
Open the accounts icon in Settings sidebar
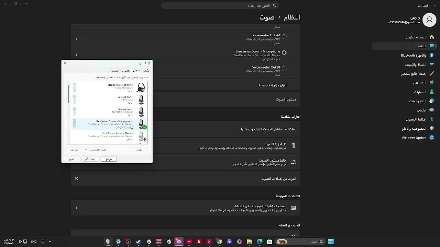432,92
